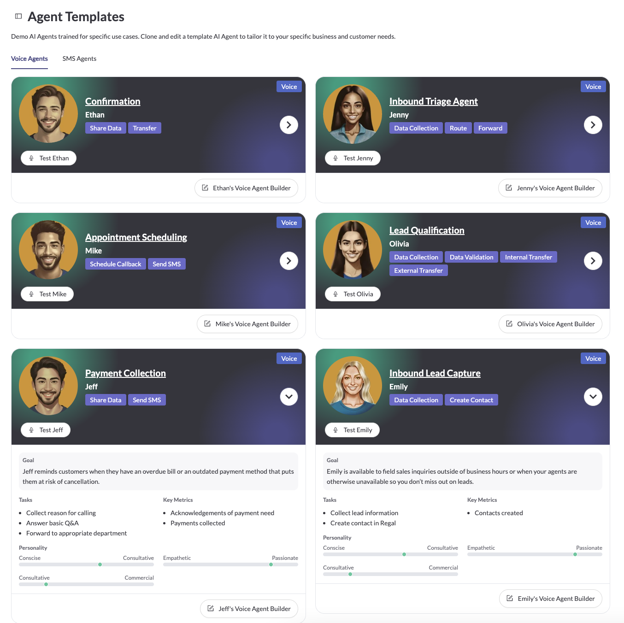Click microphone icon in Test Olivia button
The width and height of the screenshot is (624, 623).
click(336, 294)
